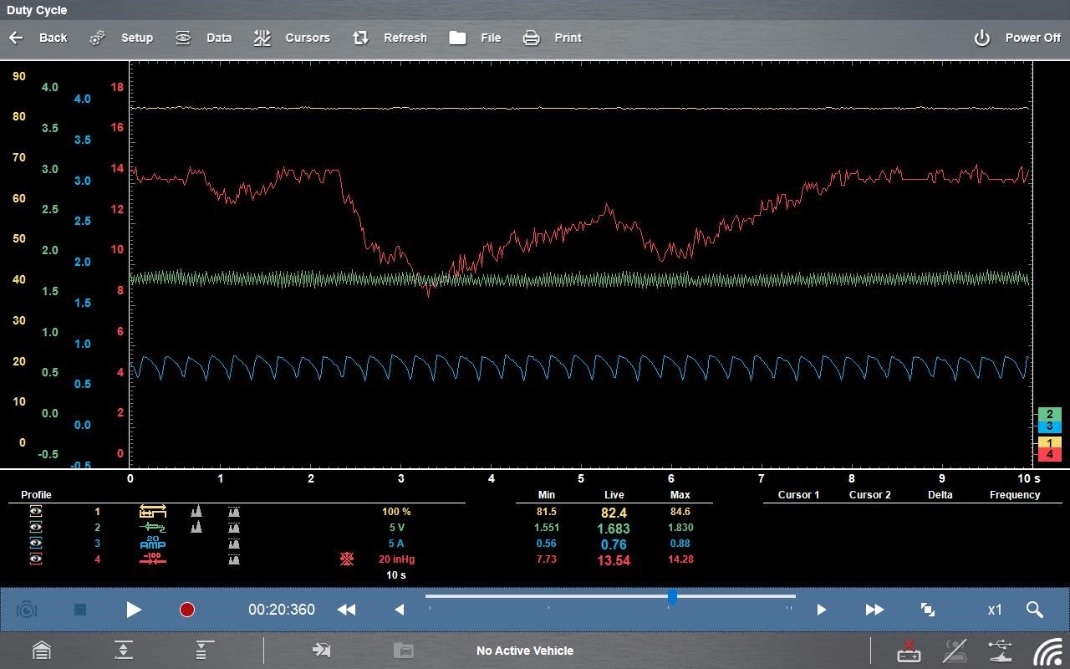The height and width of the screenshot is (669, 1070).
Task: Open the Cursors menu
Action: [x=292, y=38]
